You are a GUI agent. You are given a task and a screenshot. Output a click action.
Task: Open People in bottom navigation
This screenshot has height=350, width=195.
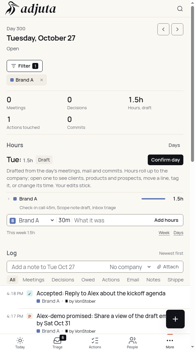click(x=132, y=342)
